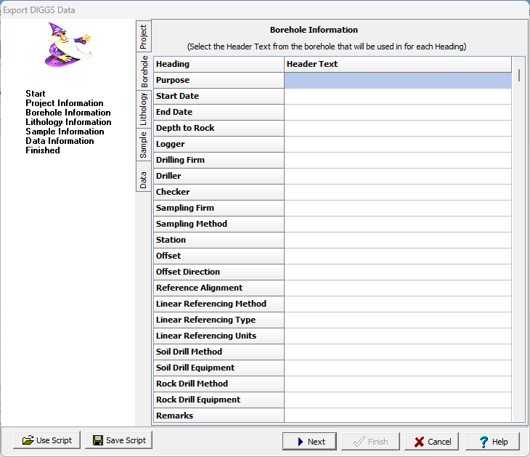Screen dimensions: 530x457
Task: Go to the Data vertical tab
Action: click(143, 179)
